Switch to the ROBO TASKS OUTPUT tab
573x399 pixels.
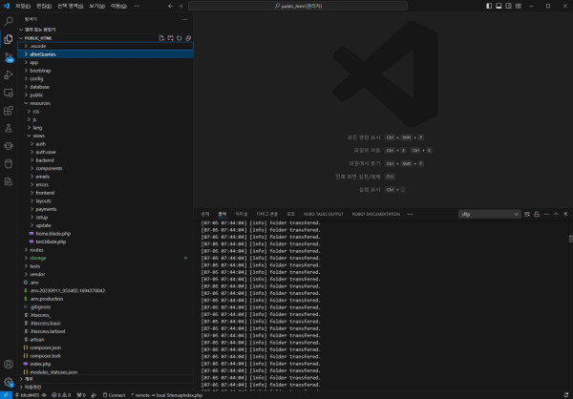324,214
